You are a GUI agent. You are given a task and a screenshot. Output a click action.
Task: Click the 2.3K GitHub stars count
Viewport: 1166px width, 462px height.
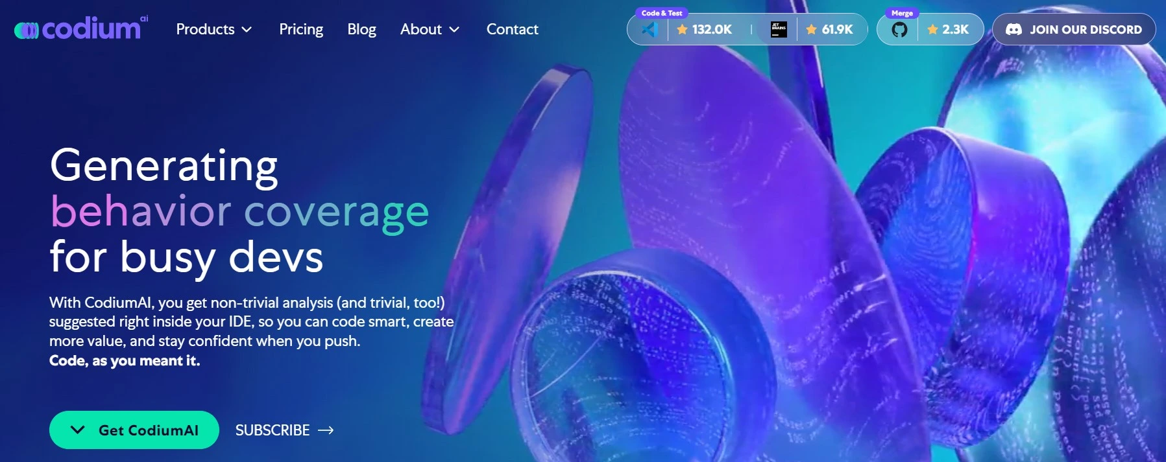click(x=949, y=29)
